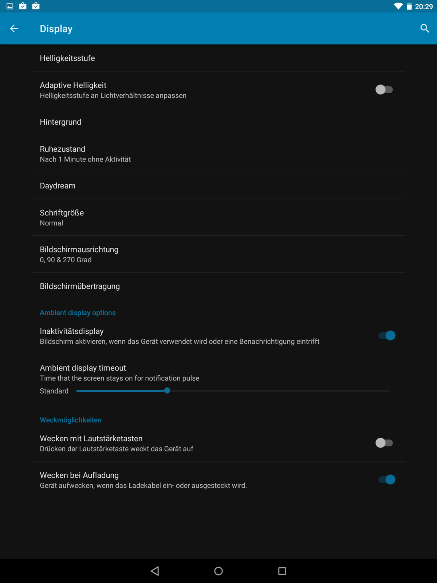The width and height of the screenshot is (437, 583).
Task: Open Daydream settings entry
Action: (219, 186)
